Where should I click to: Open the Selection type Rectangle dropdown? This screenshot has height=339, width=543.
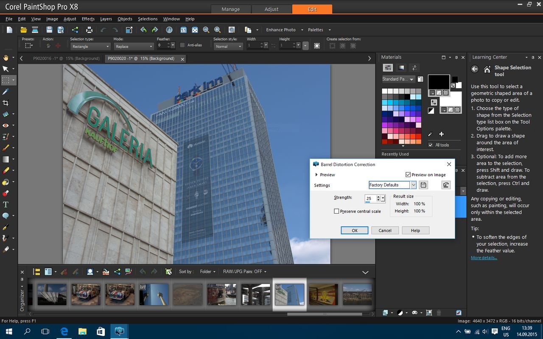click(x=90, y=46)
